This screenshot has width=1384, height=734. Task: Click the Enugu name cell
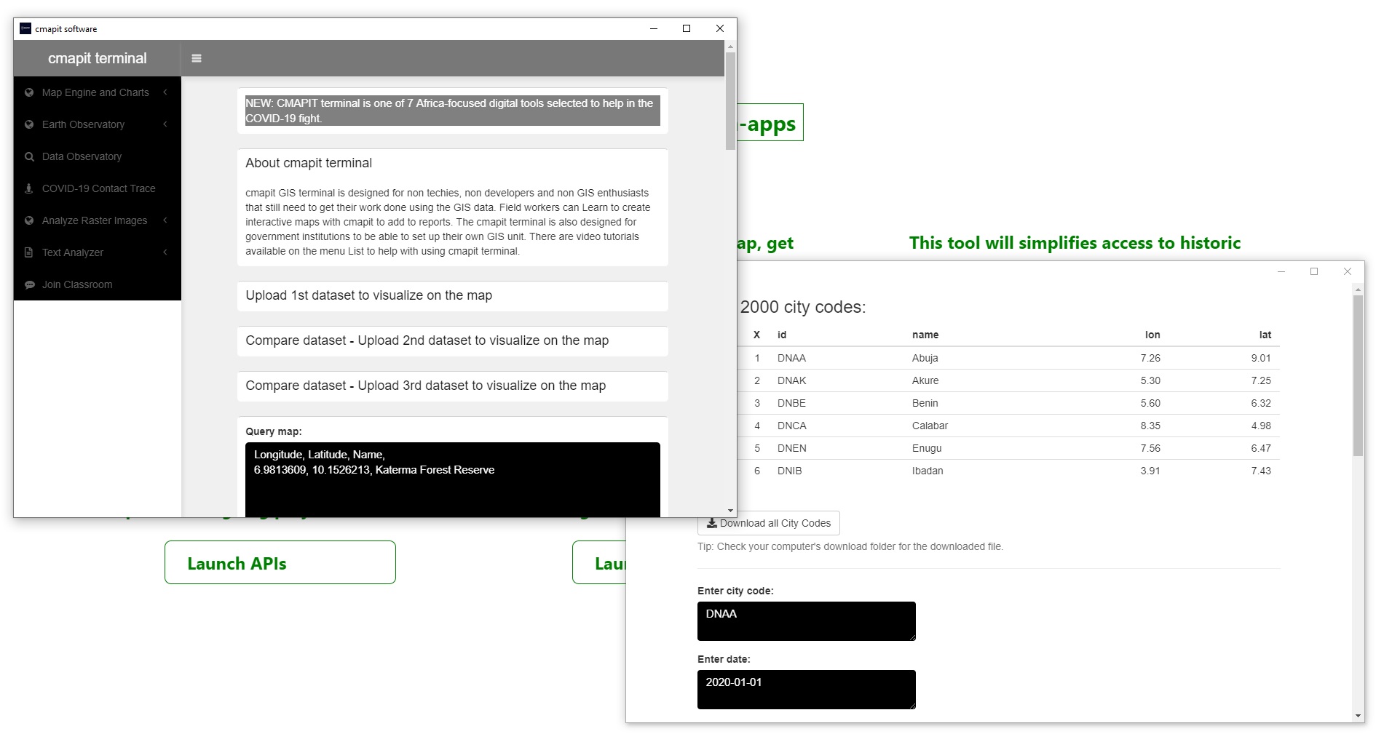coord(927,448)
